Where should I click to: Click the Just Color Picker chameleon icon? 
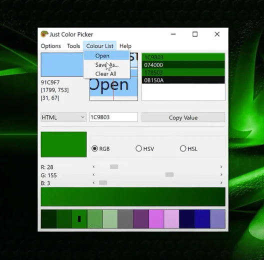44,34
